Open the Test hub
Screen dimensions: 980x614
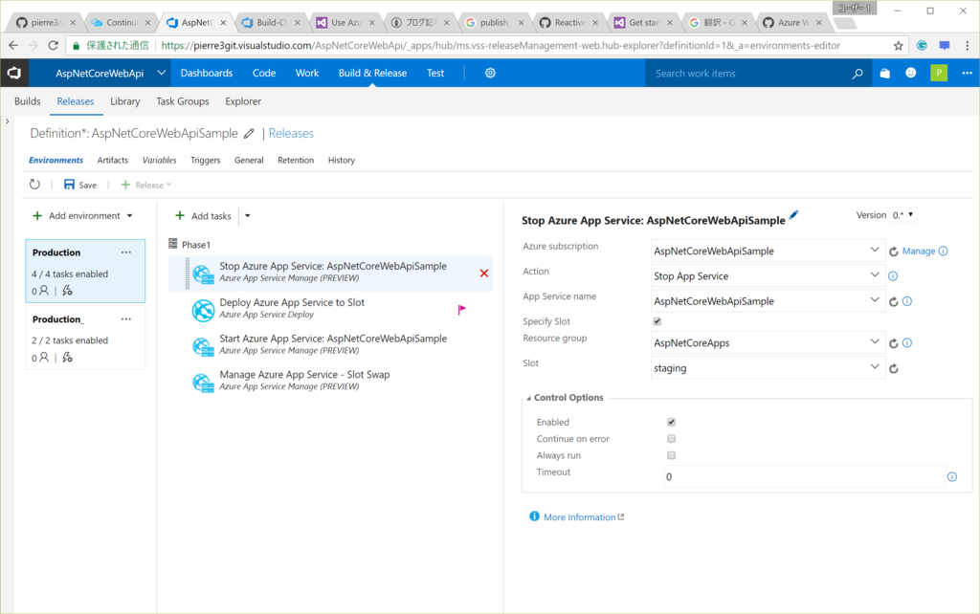point(435,73)
